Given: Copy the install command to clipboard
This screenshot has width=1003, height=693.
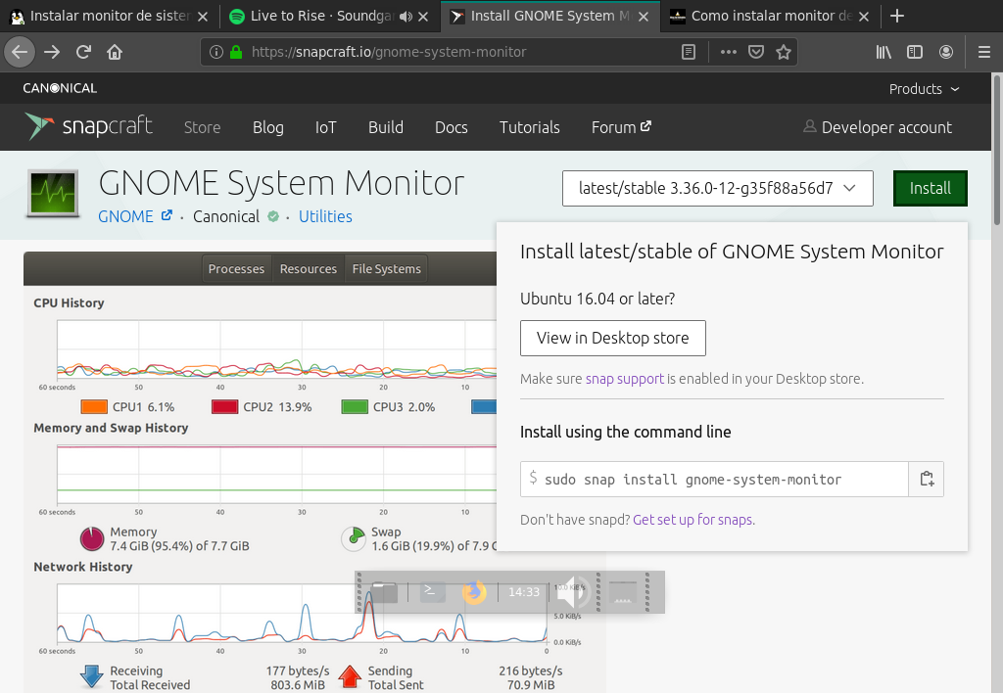Looking at the screenshot, I should pyautogui.click(x=927, y=479).
